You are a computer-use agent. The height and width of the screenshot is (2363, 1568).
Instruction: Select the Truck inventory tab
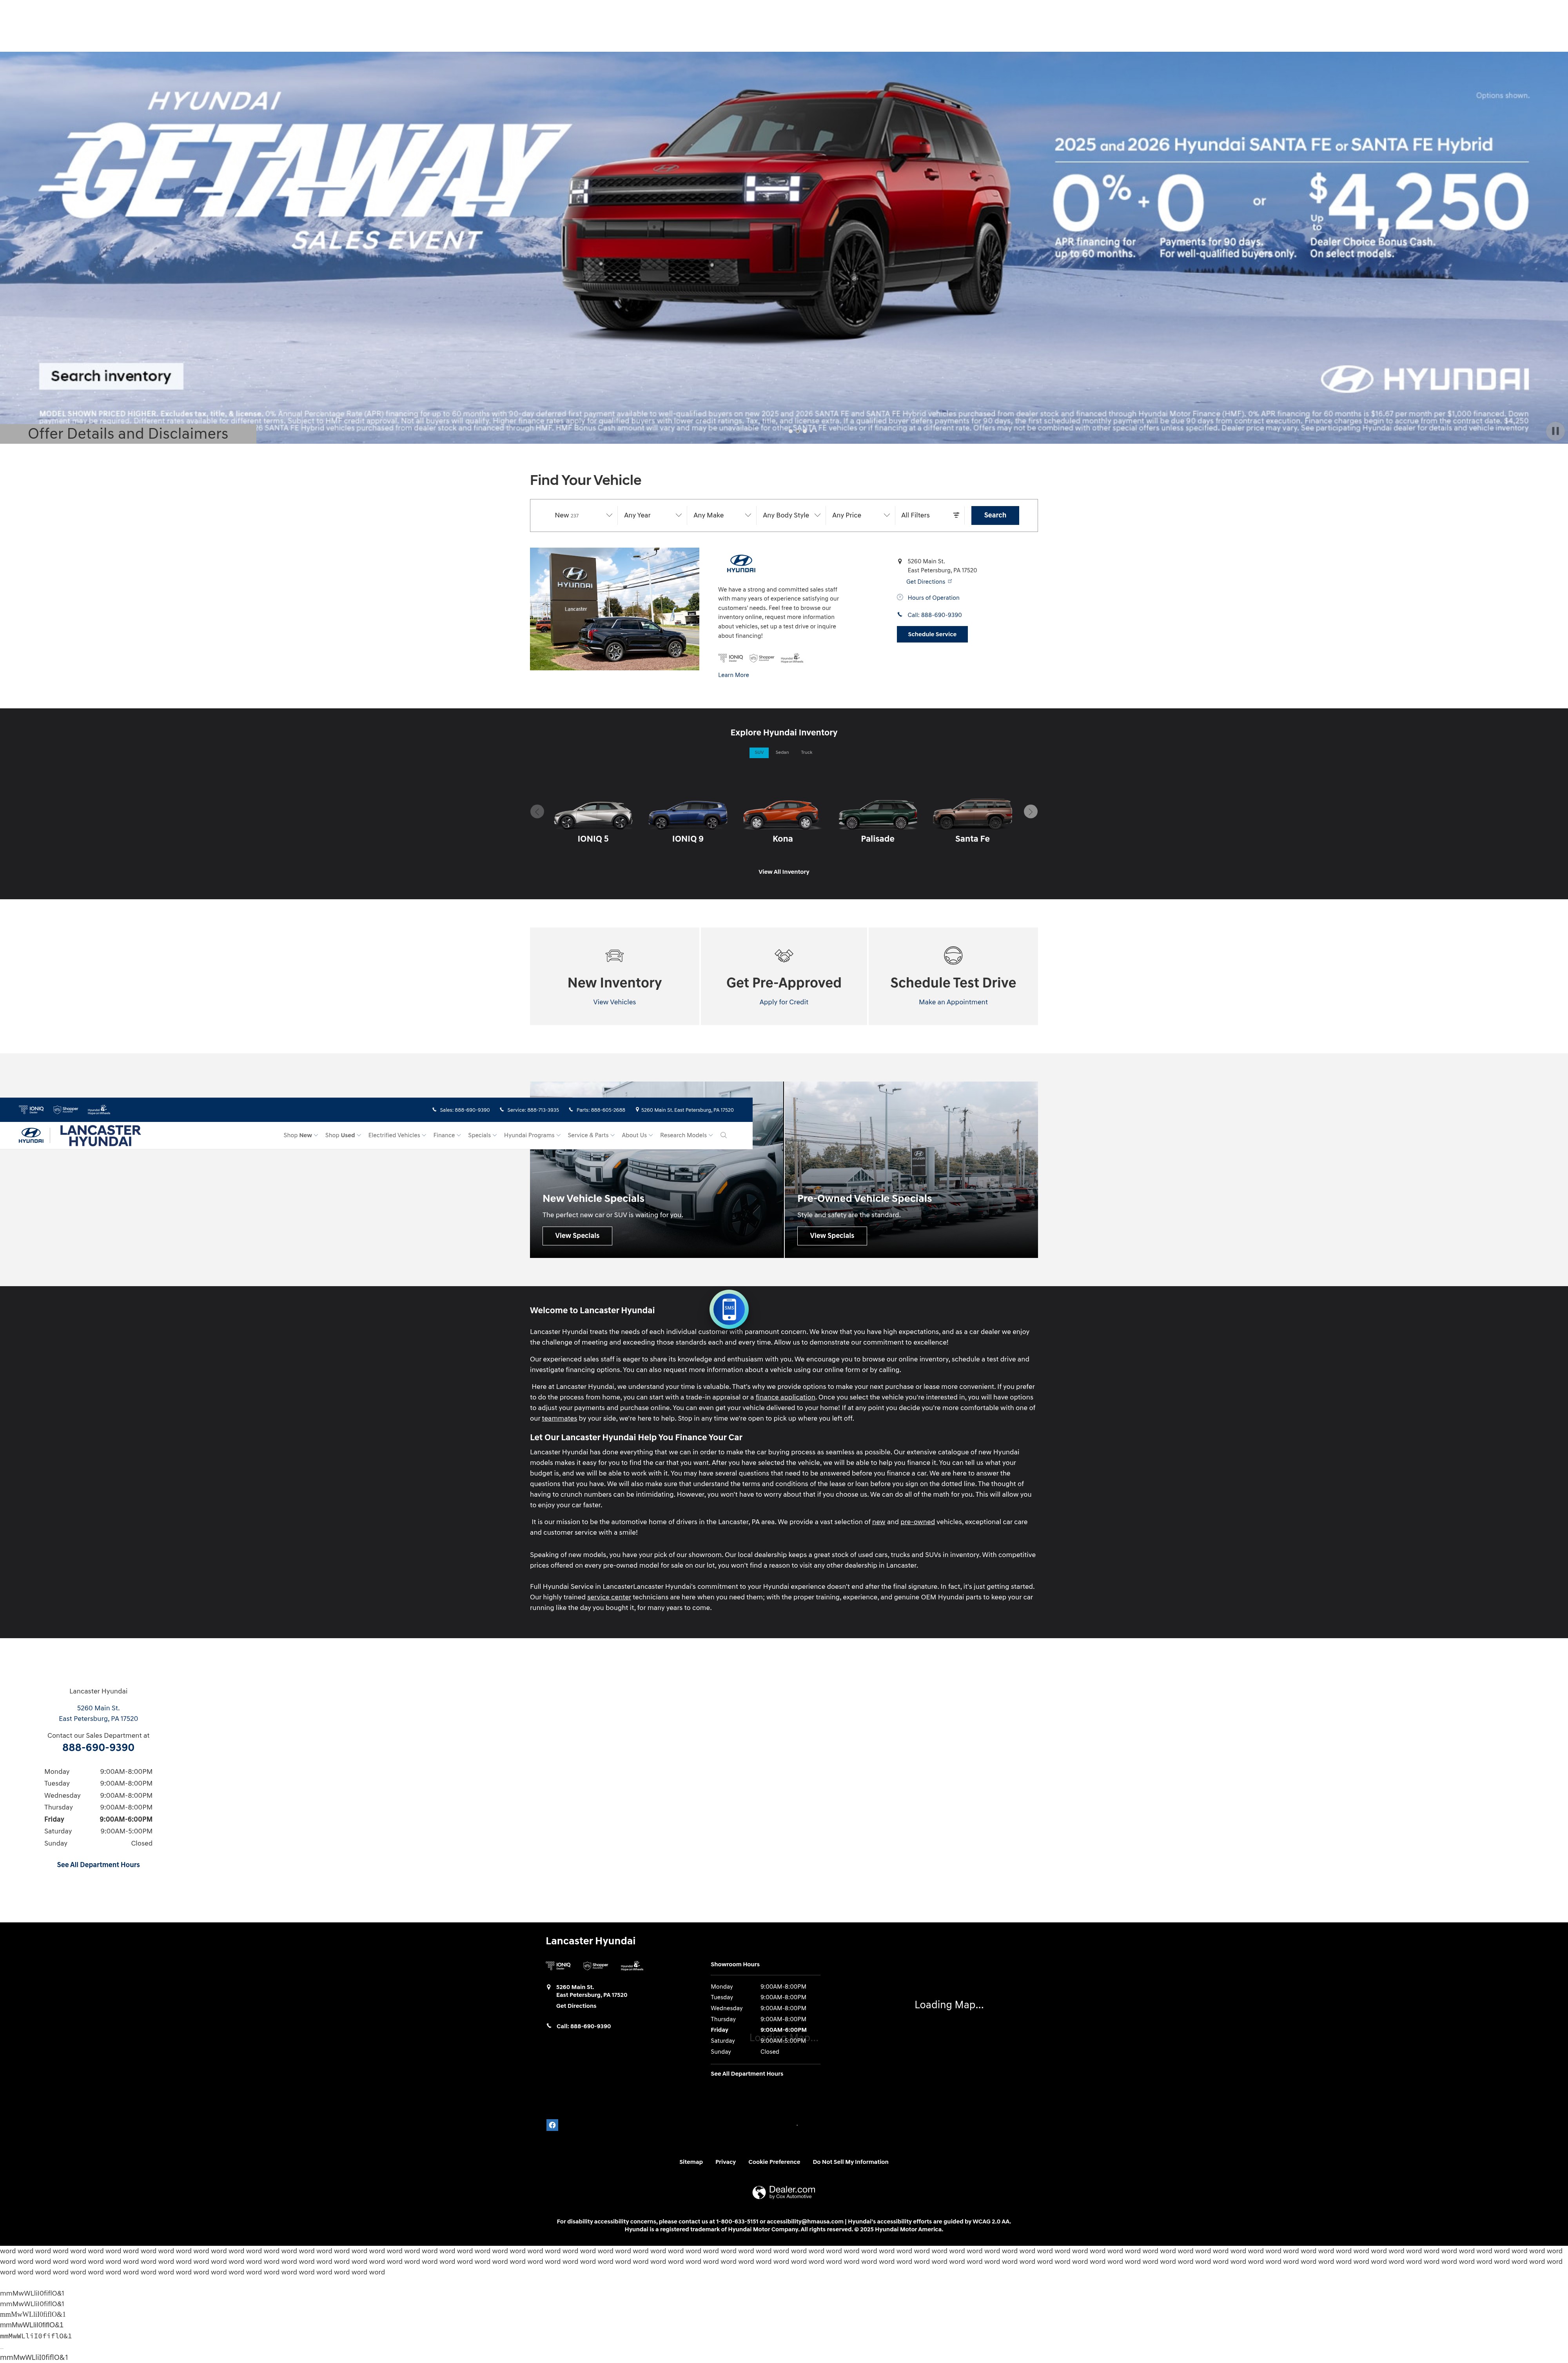coord(807,752)
